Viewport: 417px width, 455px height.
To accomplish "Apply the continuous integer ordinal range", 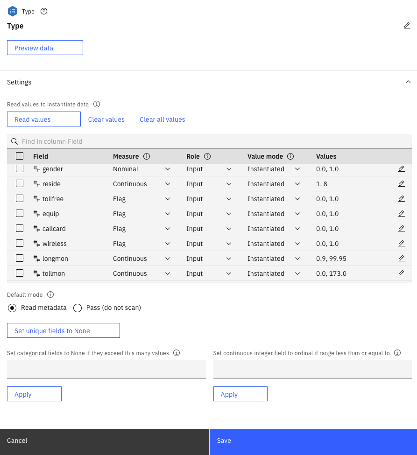I will [x=240, y=394].
